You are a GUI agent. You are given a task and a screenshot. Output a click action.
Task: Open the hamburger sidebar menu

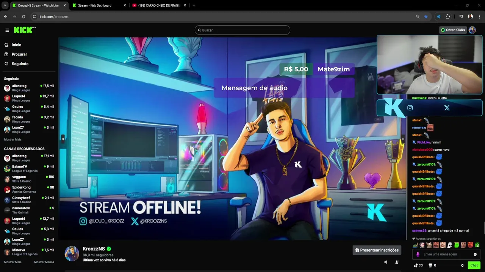(7, 30)
